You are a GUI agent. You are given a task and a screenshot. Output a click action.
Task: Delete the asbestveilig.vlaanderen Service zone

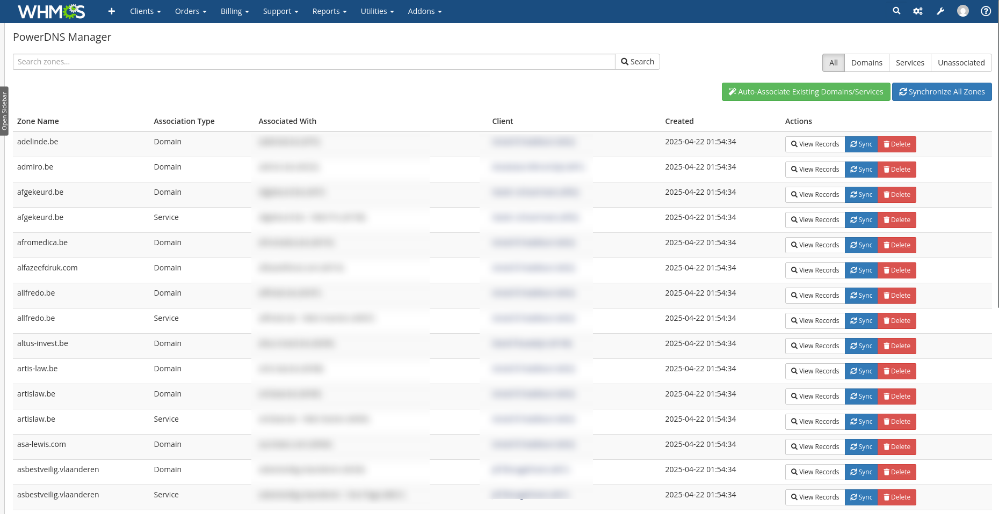click(x=897, y=497)
